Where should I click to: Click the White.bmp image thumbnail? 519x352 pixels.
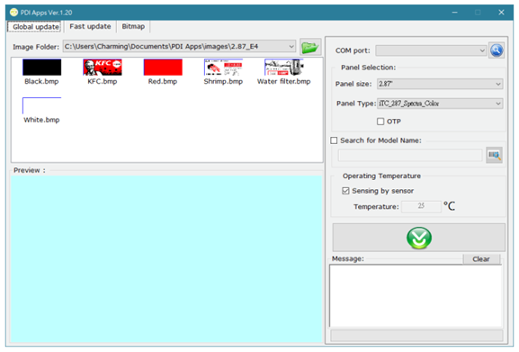point(41,106)
